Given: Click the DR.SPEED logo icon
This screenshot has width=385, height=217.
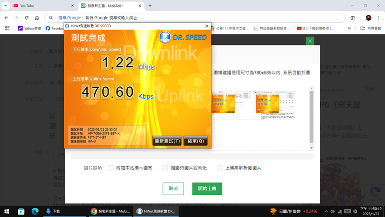Looking at the screenshot, I should tap(164, 37).
